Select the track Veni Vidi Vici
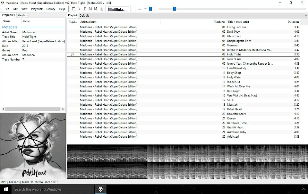 click(x=184, y=95)
